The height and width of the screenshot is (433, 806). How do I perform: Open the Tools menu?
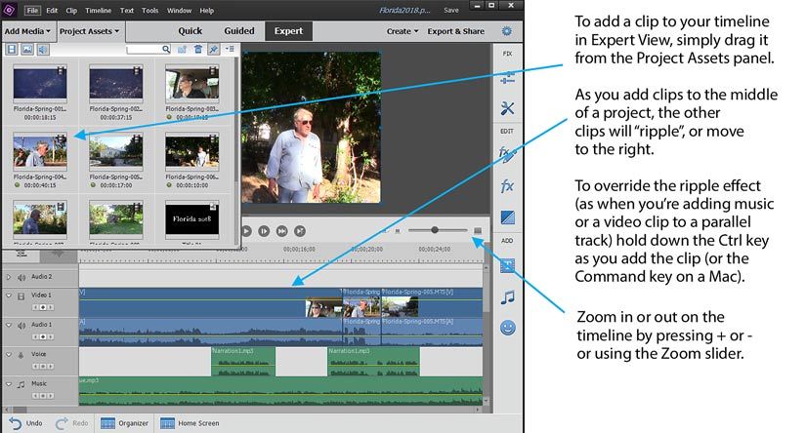click(x=150, y=11)
